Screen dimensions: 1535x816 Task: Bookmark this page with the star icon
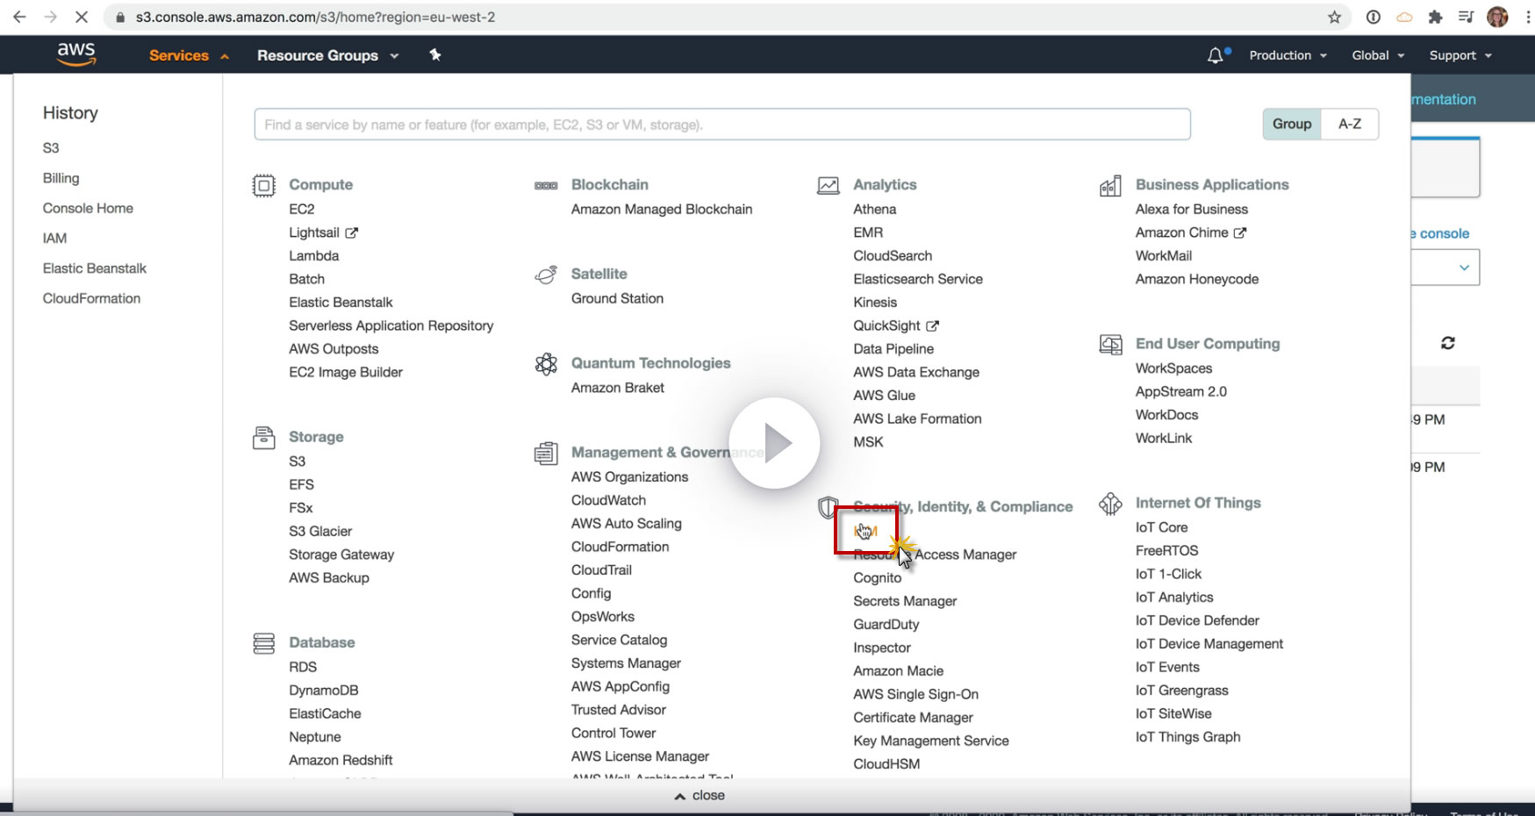tap(1334, 17)
